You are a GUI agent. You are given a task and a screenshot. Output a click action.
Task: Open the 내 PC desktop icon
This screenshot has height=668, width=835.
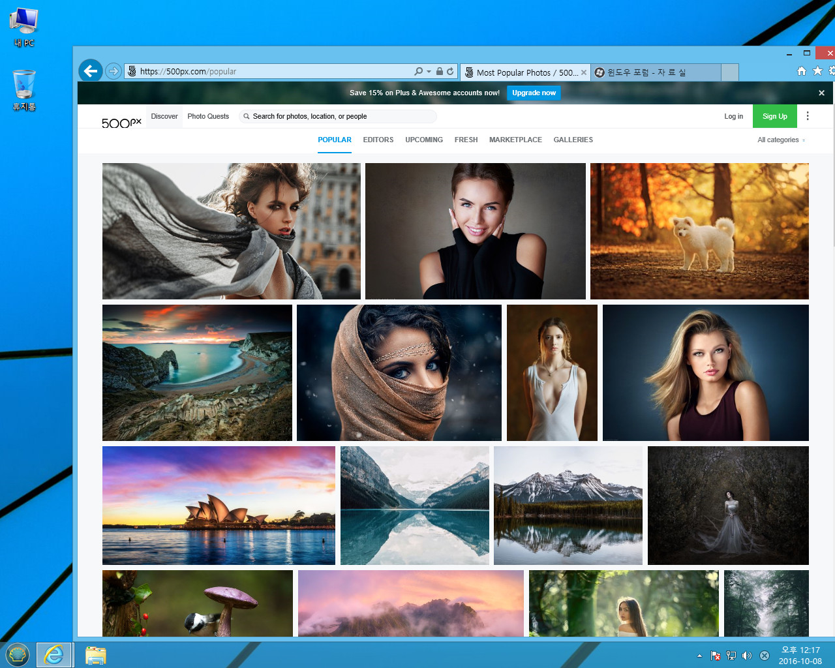(x=24, y=27)
